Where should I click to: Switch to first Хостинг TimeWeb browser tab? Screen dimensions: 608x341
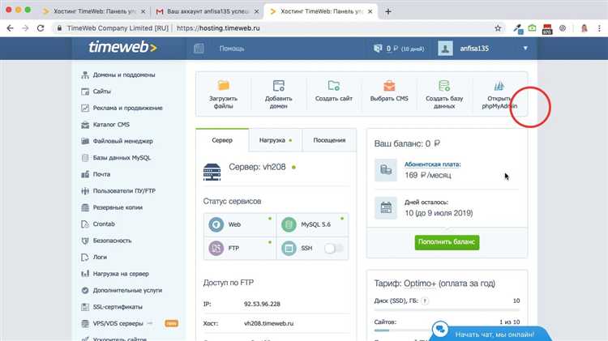[x=94, y=11]
